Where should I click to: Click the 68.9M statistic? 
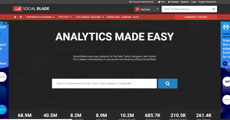pos(25,115)
